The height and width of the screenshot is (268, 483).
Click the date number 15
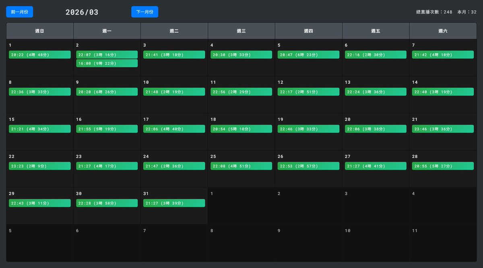pyautogui.click(x=12, y=119)
